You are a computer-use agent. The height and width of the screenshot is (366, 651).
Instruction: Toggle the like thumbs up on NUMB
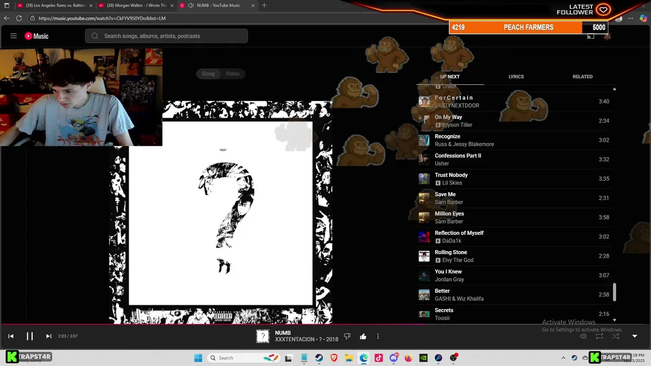(x=363, y=337)
